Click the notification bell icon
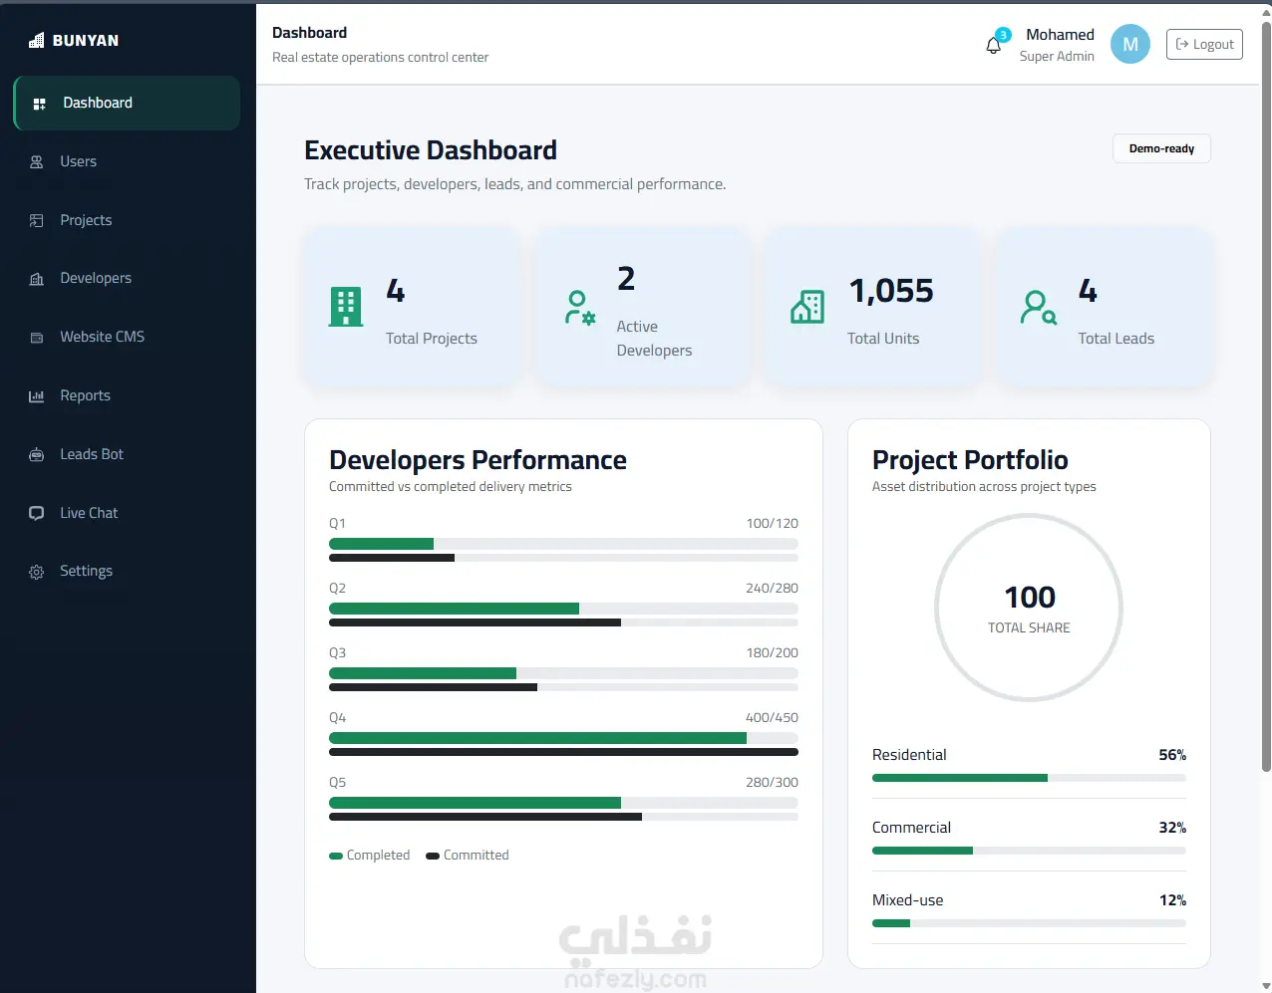The height and width of the screenshot is (993, 1272). pos(993,45)
